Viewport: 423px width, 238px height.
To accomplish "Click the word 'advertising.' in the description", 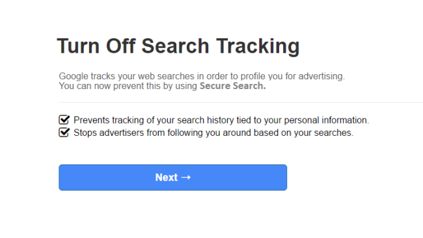I will point(321,76).
